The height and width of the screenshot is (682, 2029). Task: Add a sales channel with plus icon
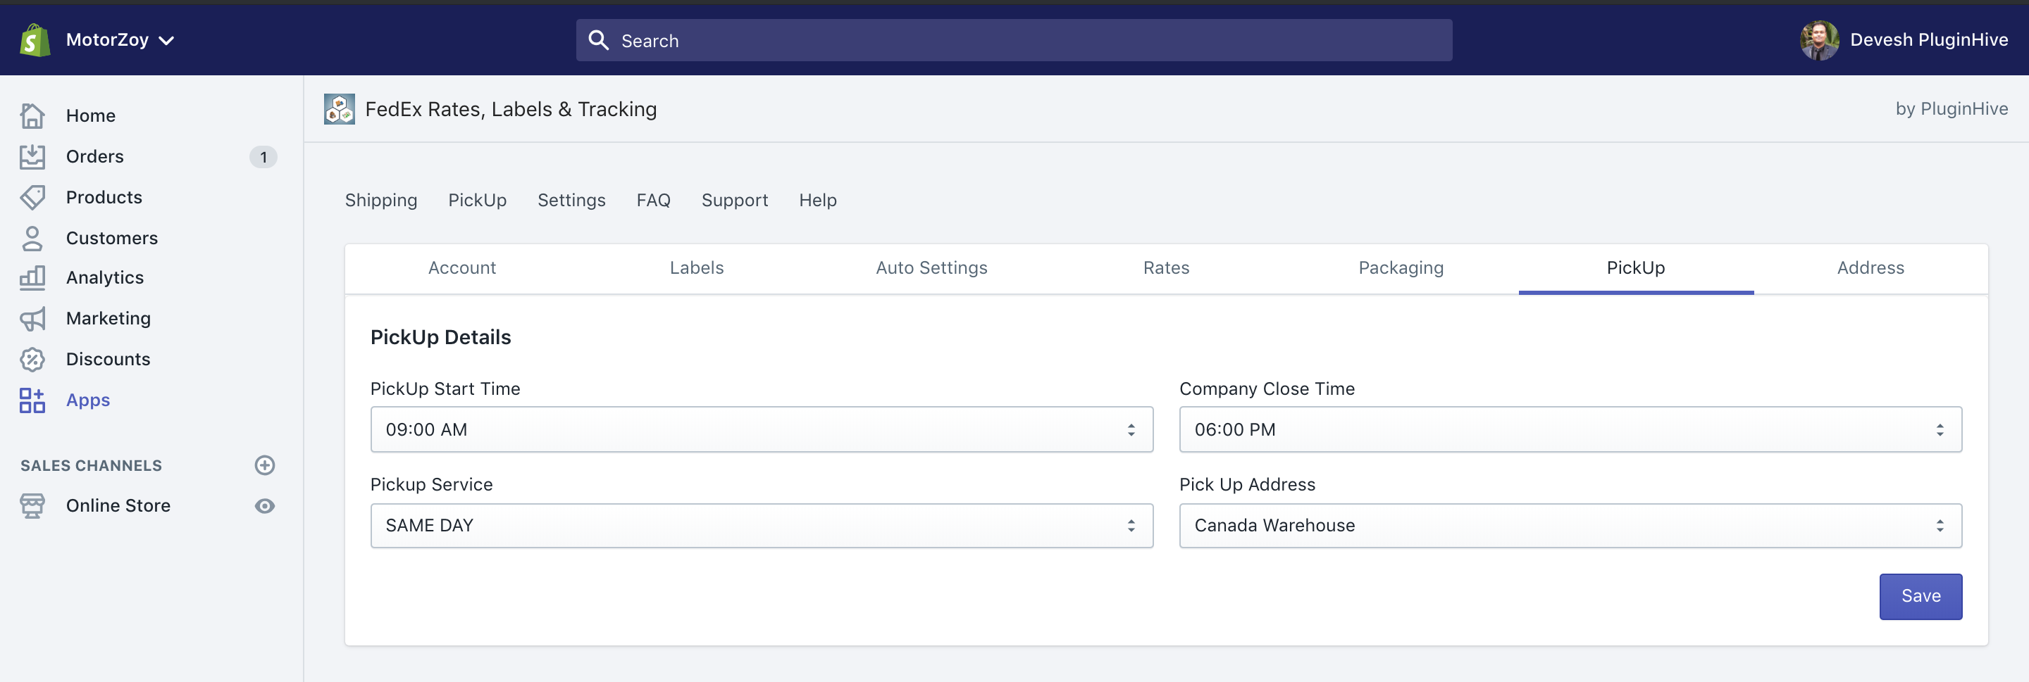tap(265, 466)
